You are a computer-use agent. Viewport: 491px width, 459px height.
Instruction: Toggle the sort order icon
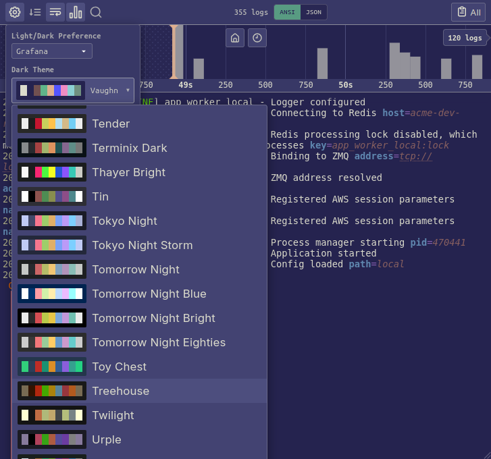(x=34, y=12)
